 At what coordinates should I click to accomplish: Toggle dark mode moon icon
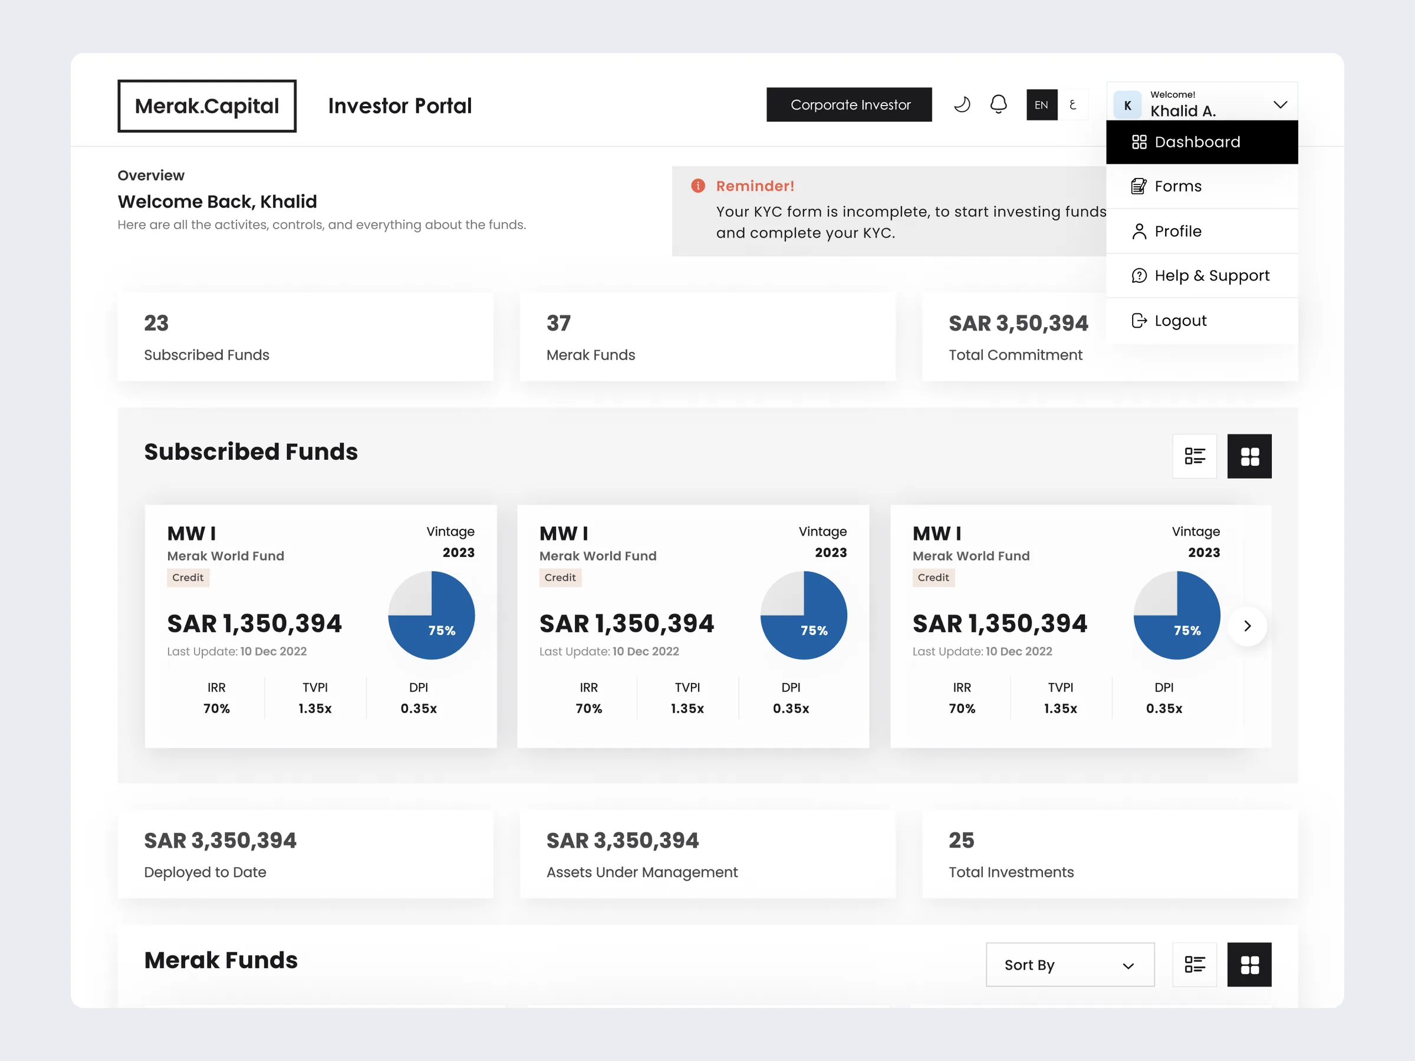pos(962,104)
